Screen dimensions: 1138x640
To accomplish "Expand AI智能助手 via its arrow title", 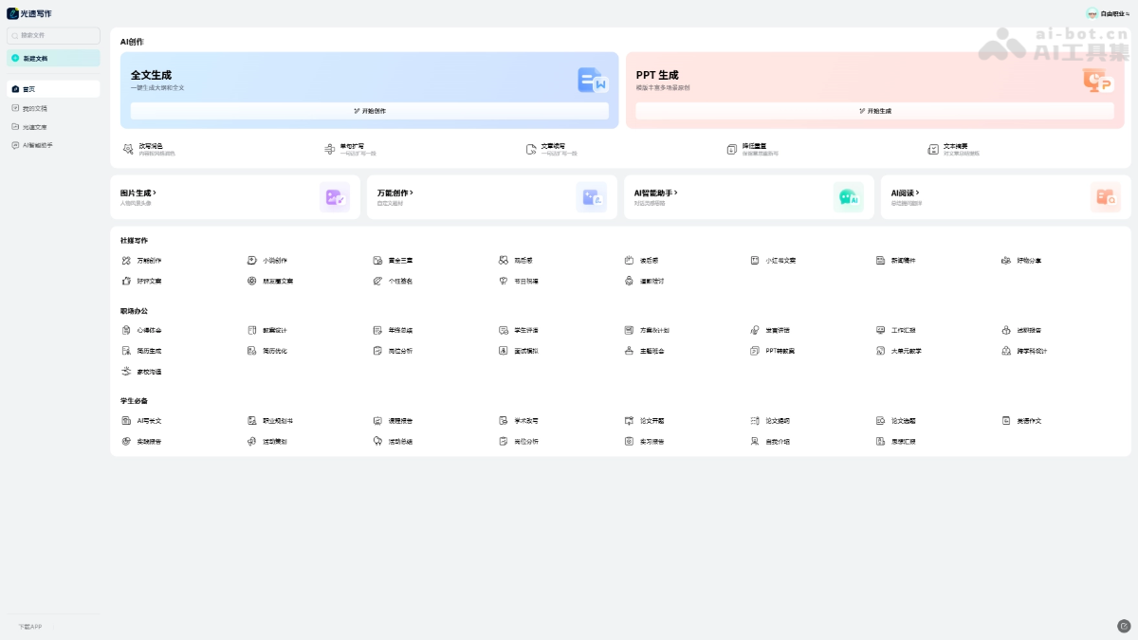I will [x=655, y=192].
